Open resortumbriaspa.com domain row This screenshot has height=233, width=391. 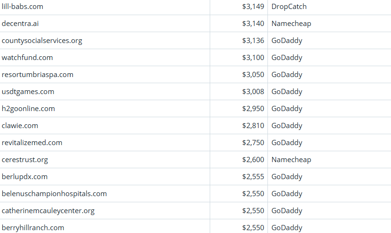coord(37,75)
